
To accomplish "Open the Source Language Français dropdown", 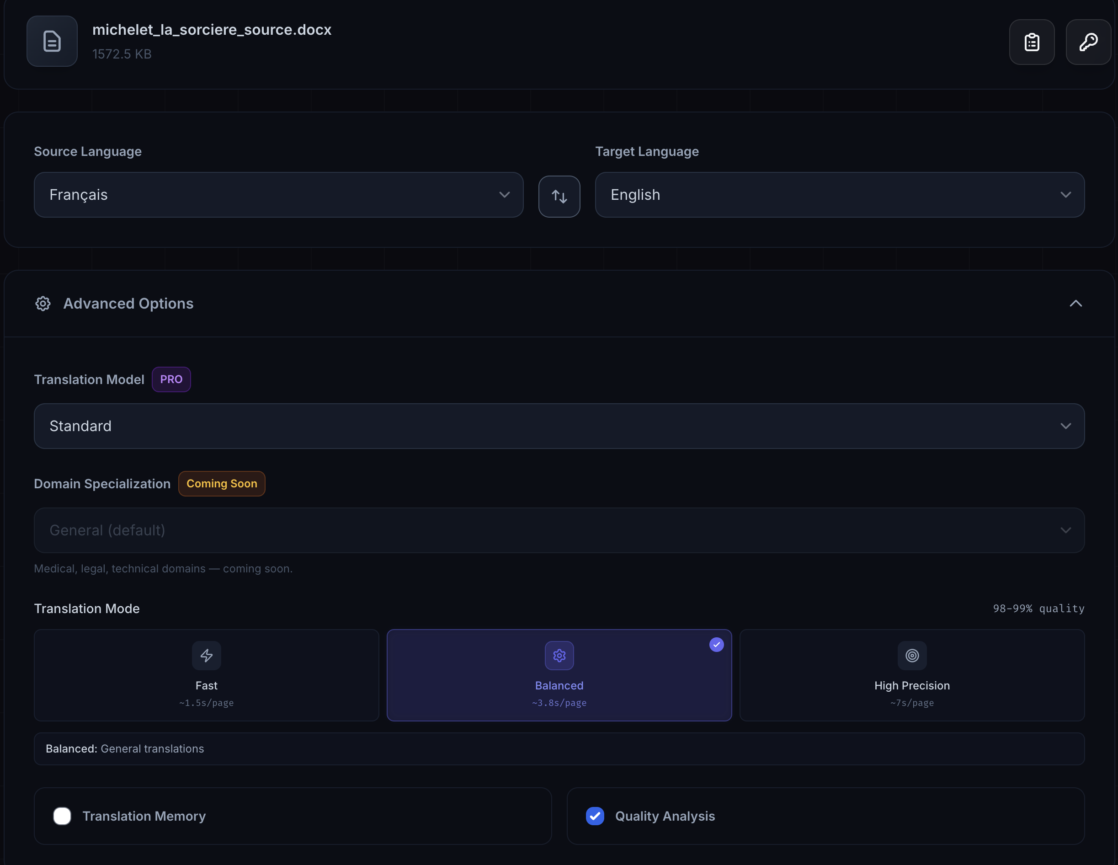I will 278,195.
